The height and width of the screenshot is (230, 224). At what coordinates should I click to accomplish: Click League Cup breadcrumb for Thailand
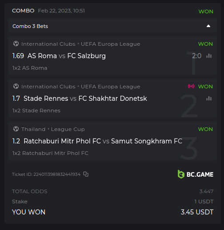[x=68, y=129]
